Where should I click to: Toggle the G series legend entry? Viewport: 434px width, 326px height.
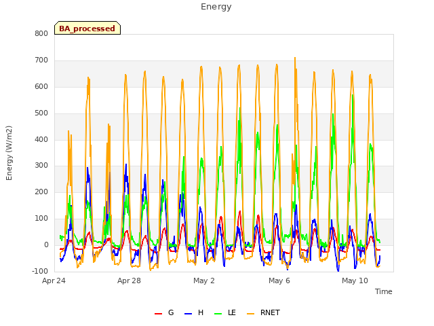click(164, 312)
